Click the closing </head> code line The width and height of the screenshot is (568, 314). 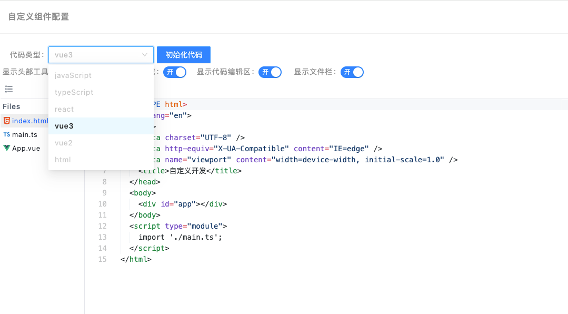point(145,182)
